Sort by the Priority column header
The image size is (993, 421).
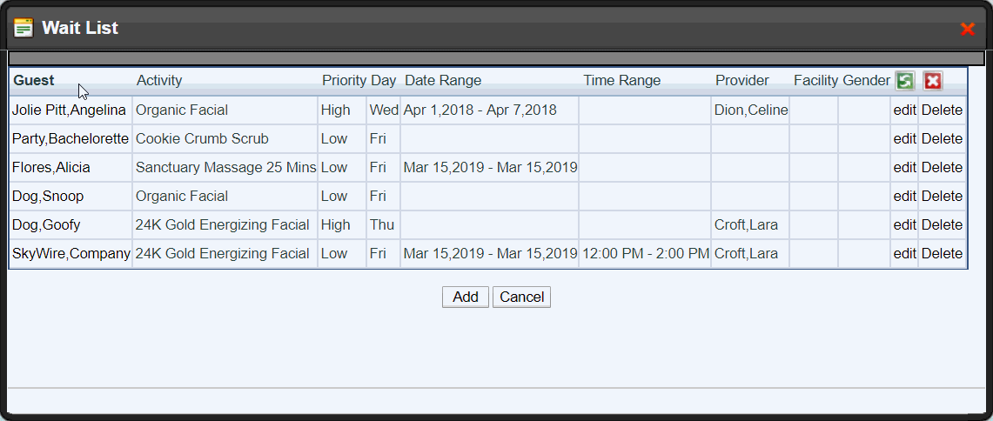tap(344, 80)
